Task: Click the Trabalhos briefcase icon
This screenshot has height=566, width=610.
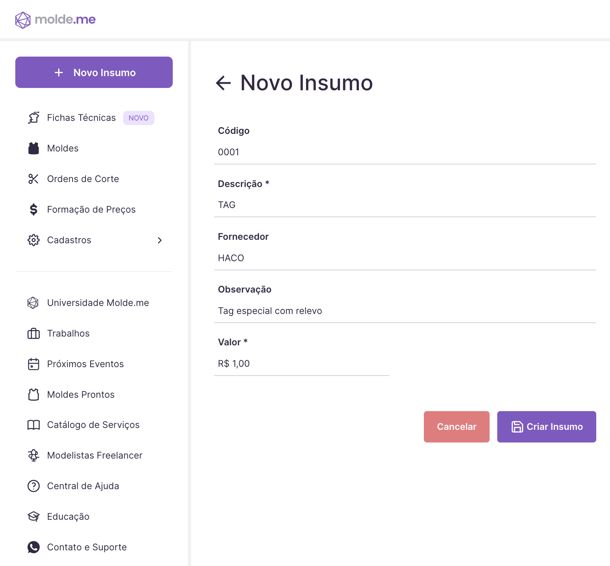Action: [34, 333]
